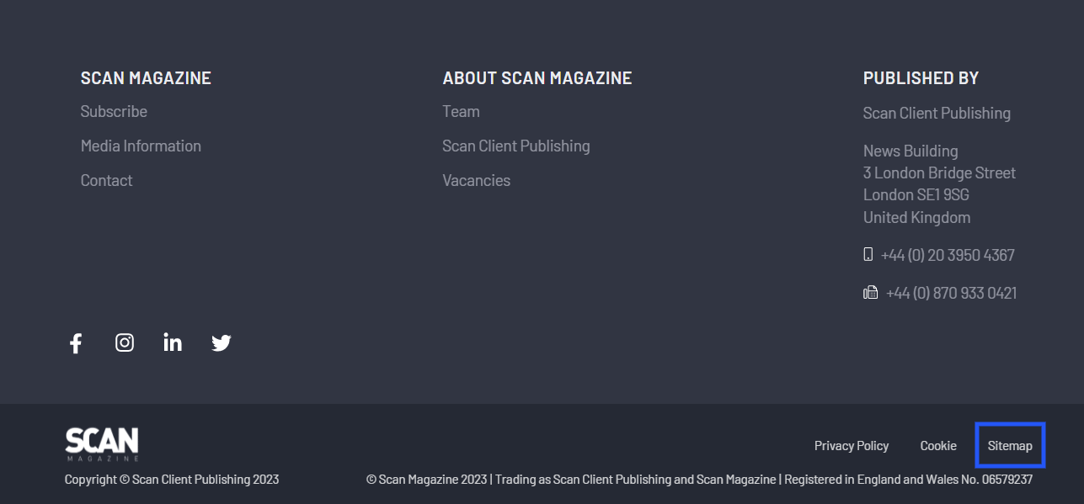Click the fax icon next to +44 (0) 870 933 0421
The height and width of the screenshot is (504, 1084).
[870, 292]
